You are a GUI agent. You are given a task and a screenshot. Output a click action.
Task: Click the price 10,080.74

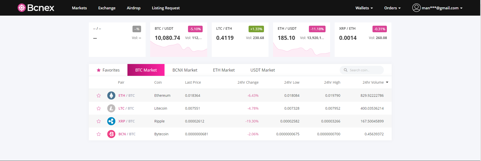click(167, 38)
